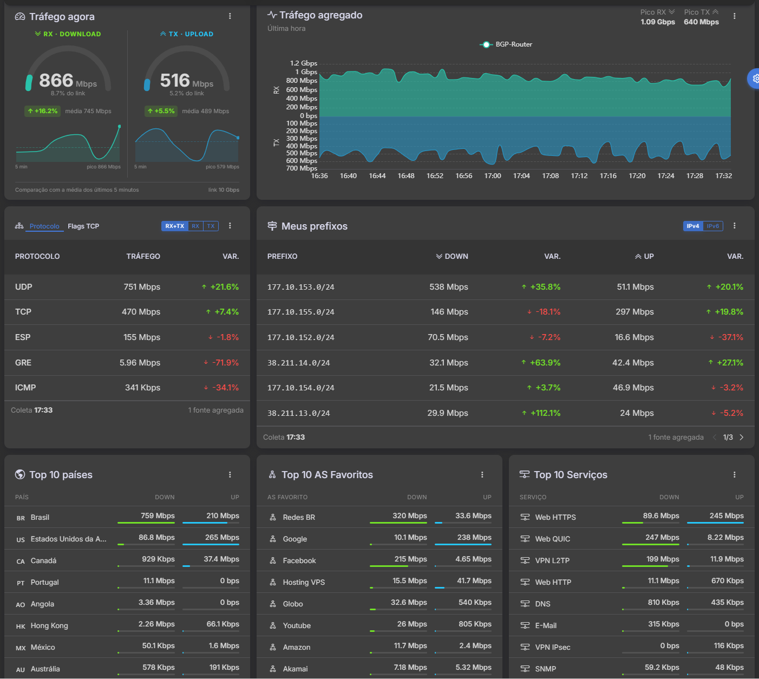Switch prefix list to IPv6
Screen dimensions: 759x679
point(713,226)
